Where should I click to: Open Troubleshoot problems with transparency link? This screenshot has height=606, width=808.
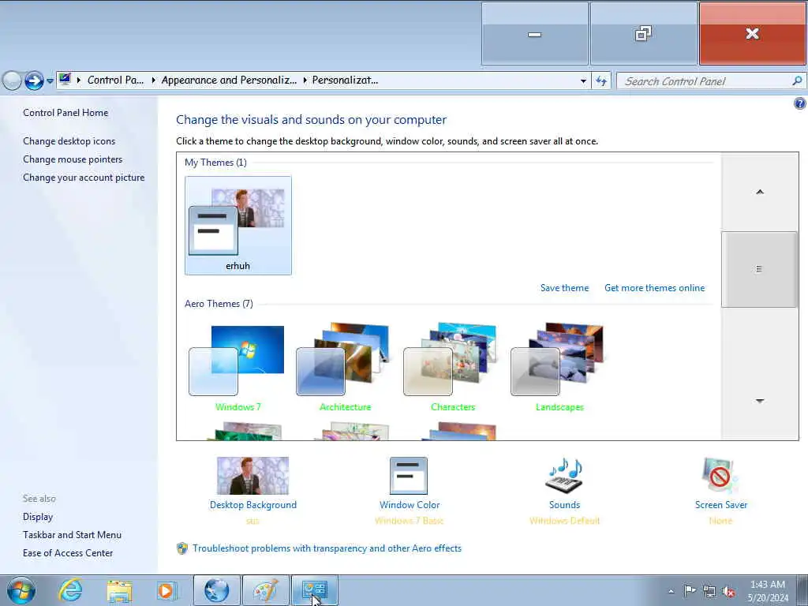click(x=327, y=548)
